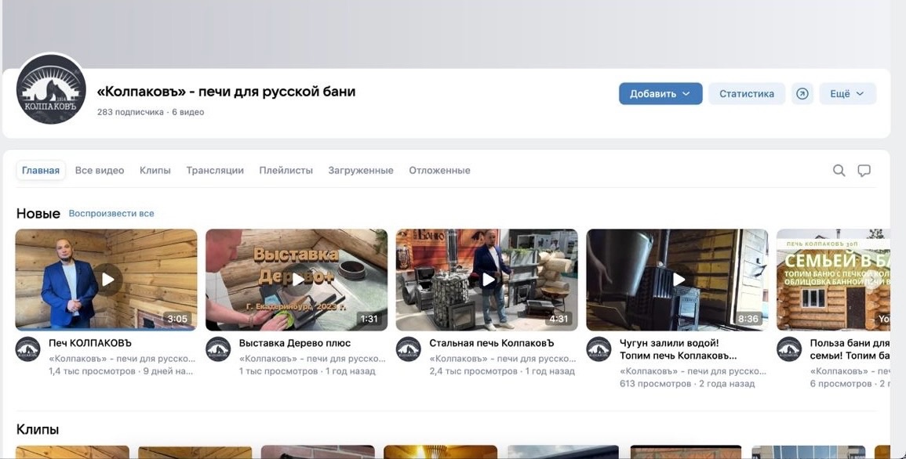Click channel avatar beside Стальная печь КолпаковЪ
Image resolution: width=906 pixels, height=459 pixels.
[x=408, y=349]
